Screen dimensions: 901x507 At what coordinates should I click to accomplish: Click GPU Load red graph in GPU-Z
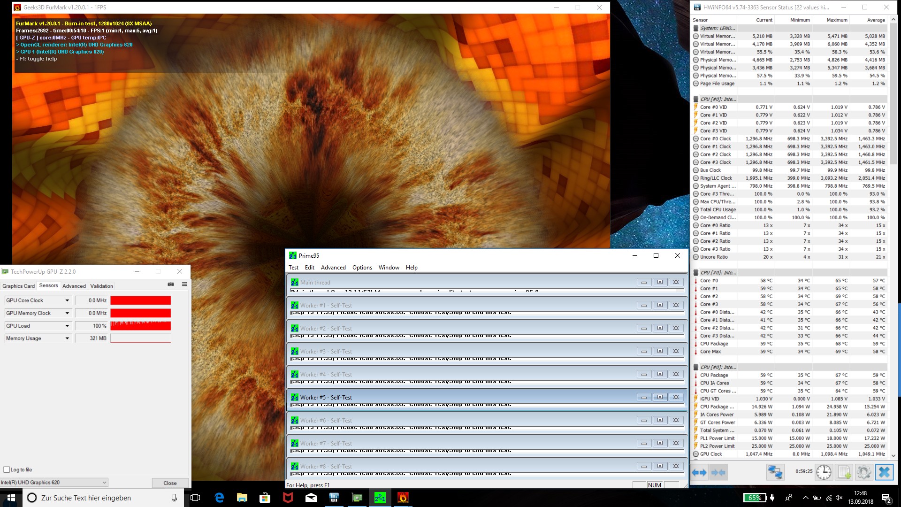click(141, 326)
